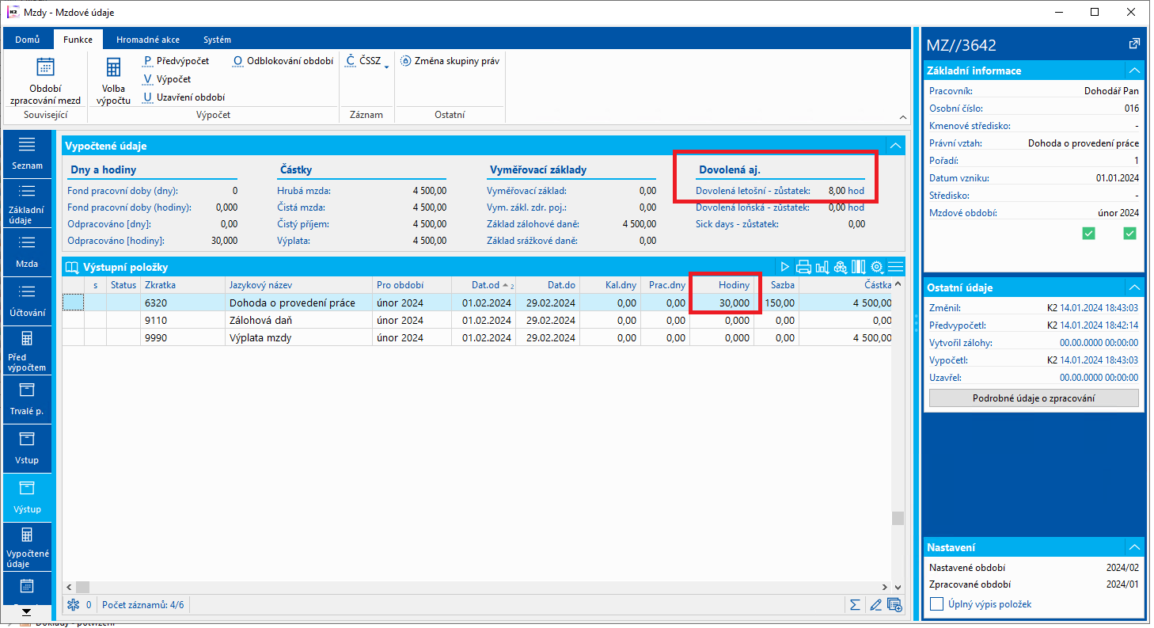
Task: Open the pop-out icon next to MZ//3642
Action: (x=1133, y=44)
